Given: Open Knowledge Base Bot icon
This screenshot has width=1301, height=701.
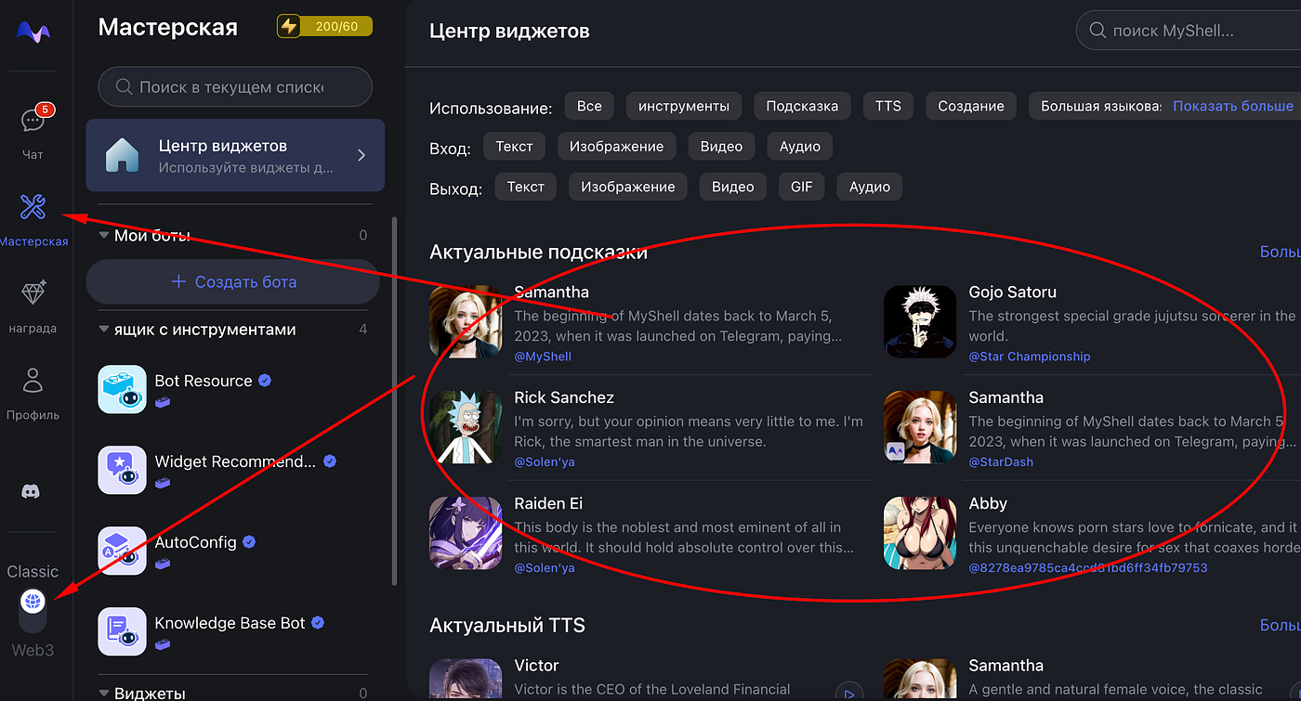Looking at the screenshot, I should (122, 631).
